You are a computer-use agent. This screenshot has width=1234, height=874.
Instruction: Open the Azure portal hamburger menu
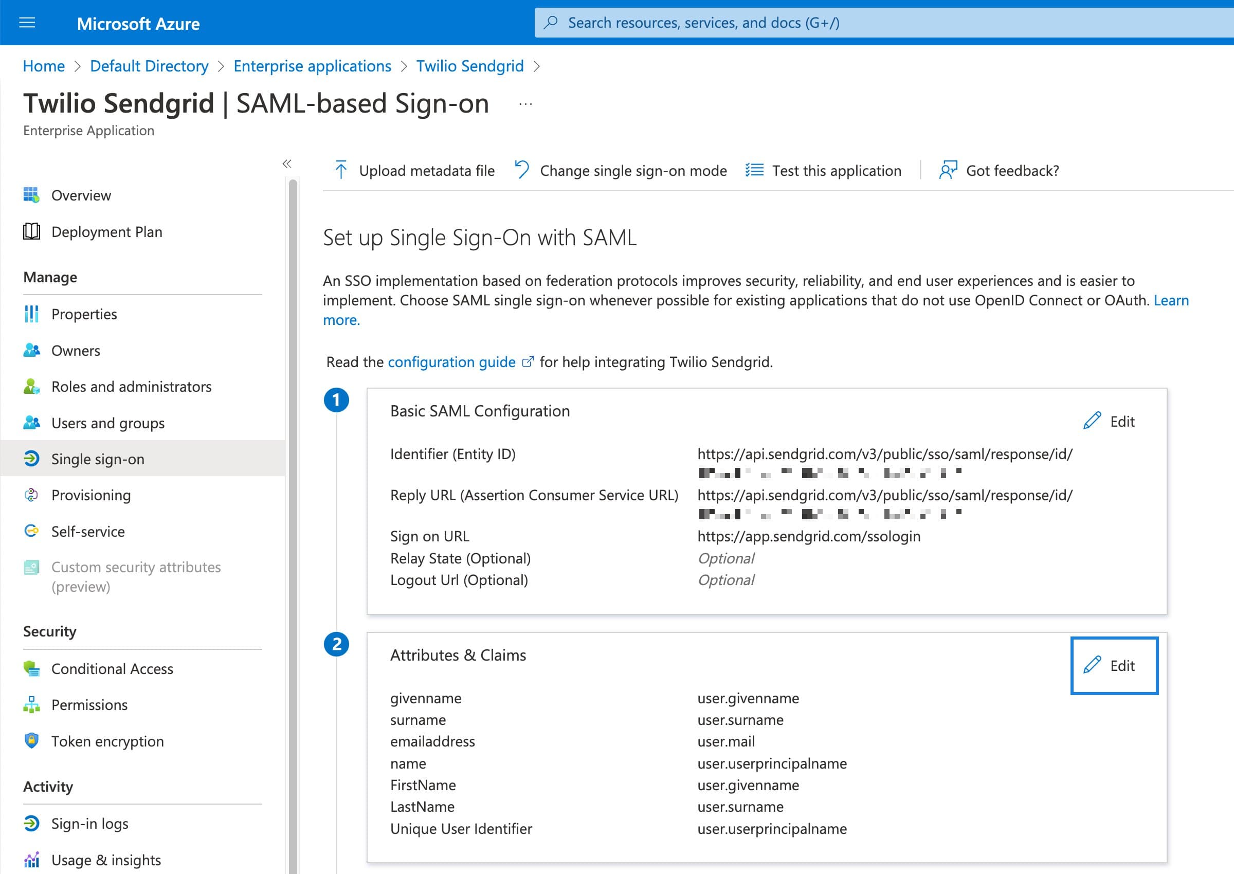click(x=26, y=23)
